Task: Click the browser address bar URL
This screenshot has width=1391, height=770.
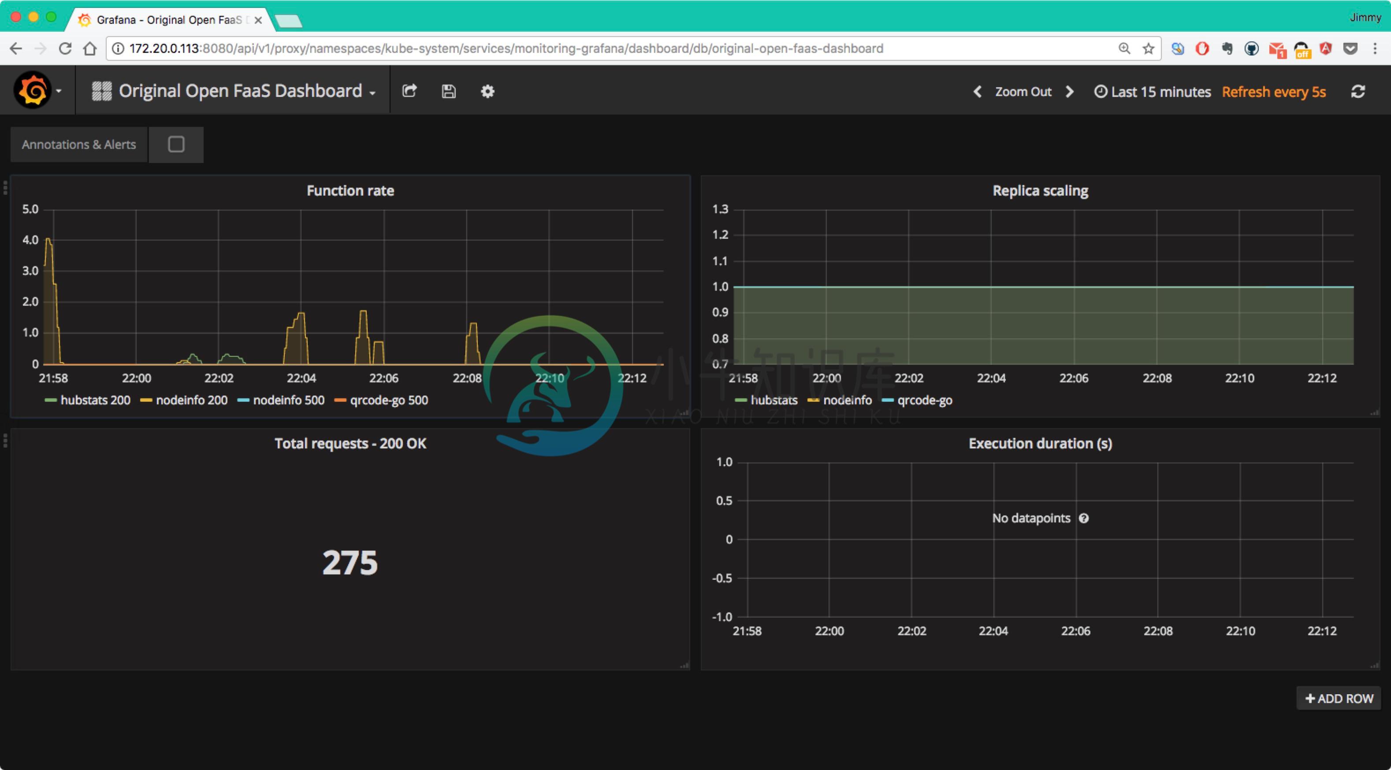Action: pyautogui.click(x=506, y=48)
